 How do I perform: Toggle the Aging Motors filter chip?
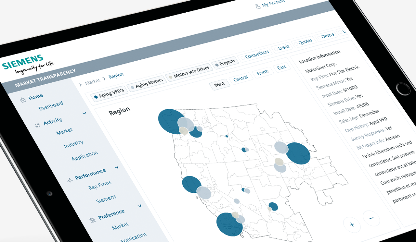pos(147,84)
